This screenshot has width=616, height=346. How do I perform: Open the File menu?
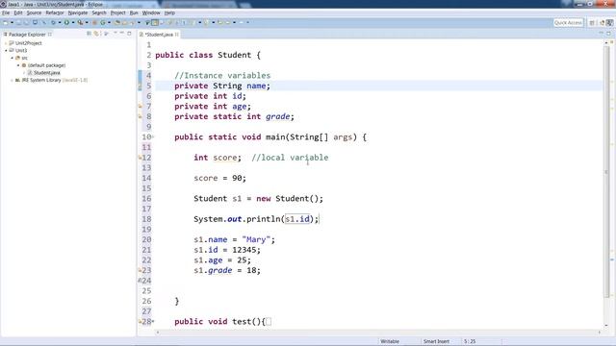[6, 12]
